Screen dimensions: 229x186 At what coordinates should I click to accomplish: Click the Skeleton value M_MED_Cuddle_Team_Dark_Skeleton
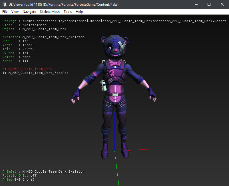53,37
